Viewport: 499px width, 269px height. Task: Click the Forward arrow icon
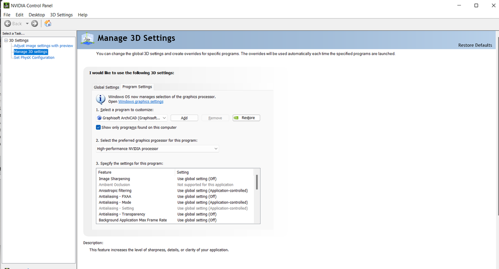[34, 23]
